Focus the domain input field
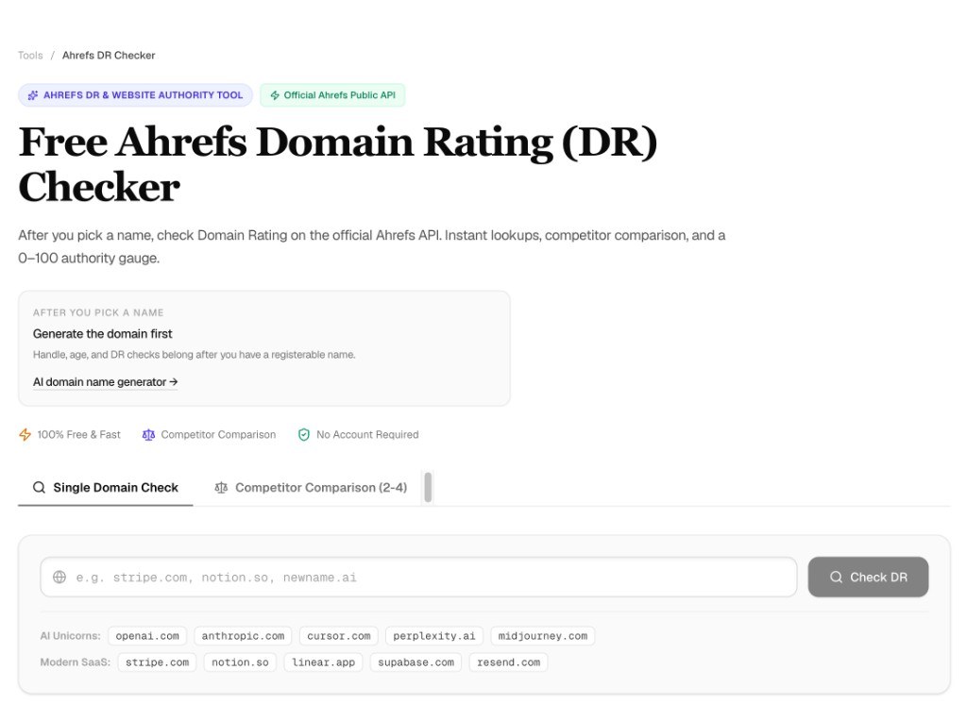 418,577
